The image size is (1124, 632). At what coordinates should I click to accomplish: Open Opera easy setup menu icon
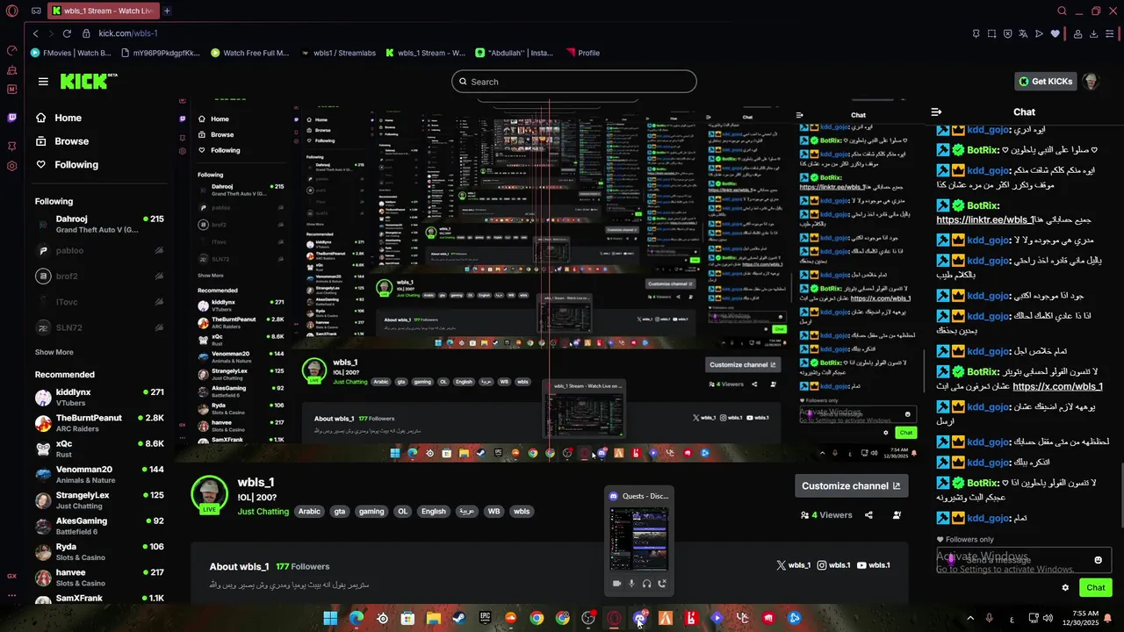click(x=1111, y=33)
